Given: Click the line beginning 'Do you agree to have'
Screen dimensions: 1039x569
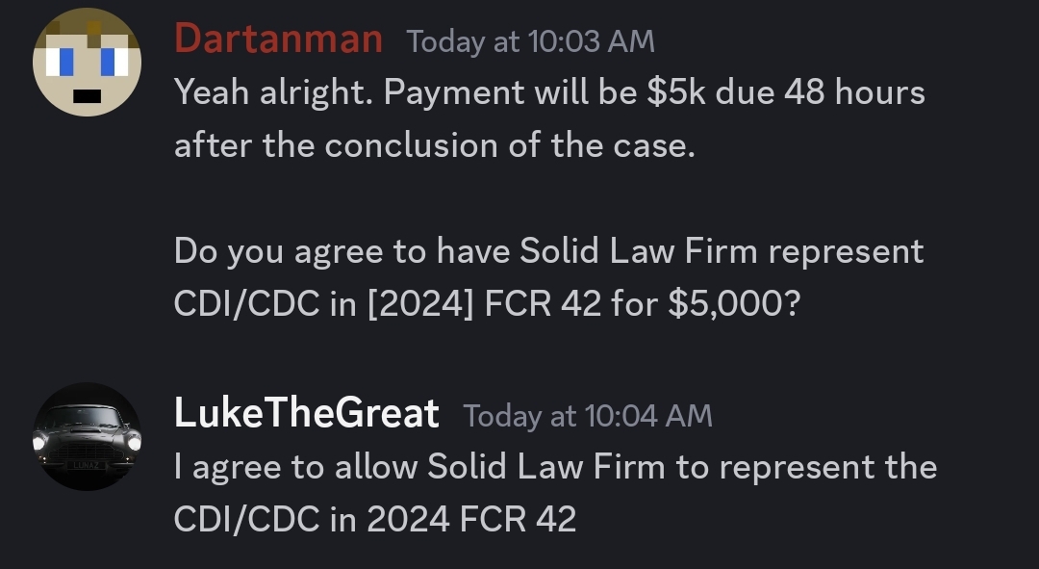Looking at the screenshot, I should [548, 252].
